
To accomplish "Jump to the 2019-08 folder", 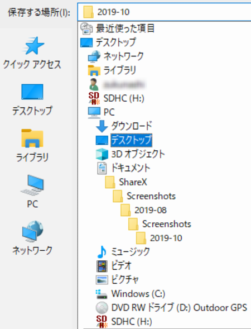I will (x=143, y=210).
